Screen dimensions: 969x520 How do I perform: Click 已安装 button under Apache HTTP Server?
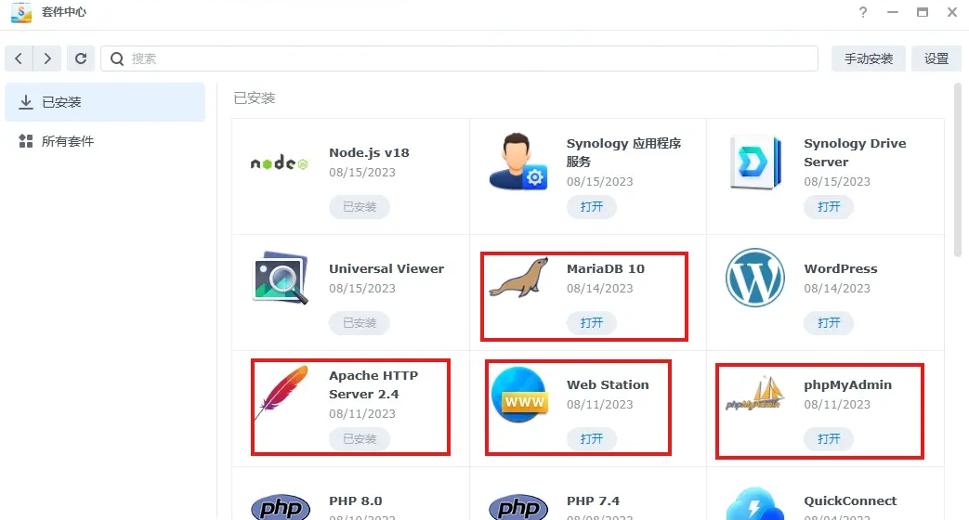(359, 439)
